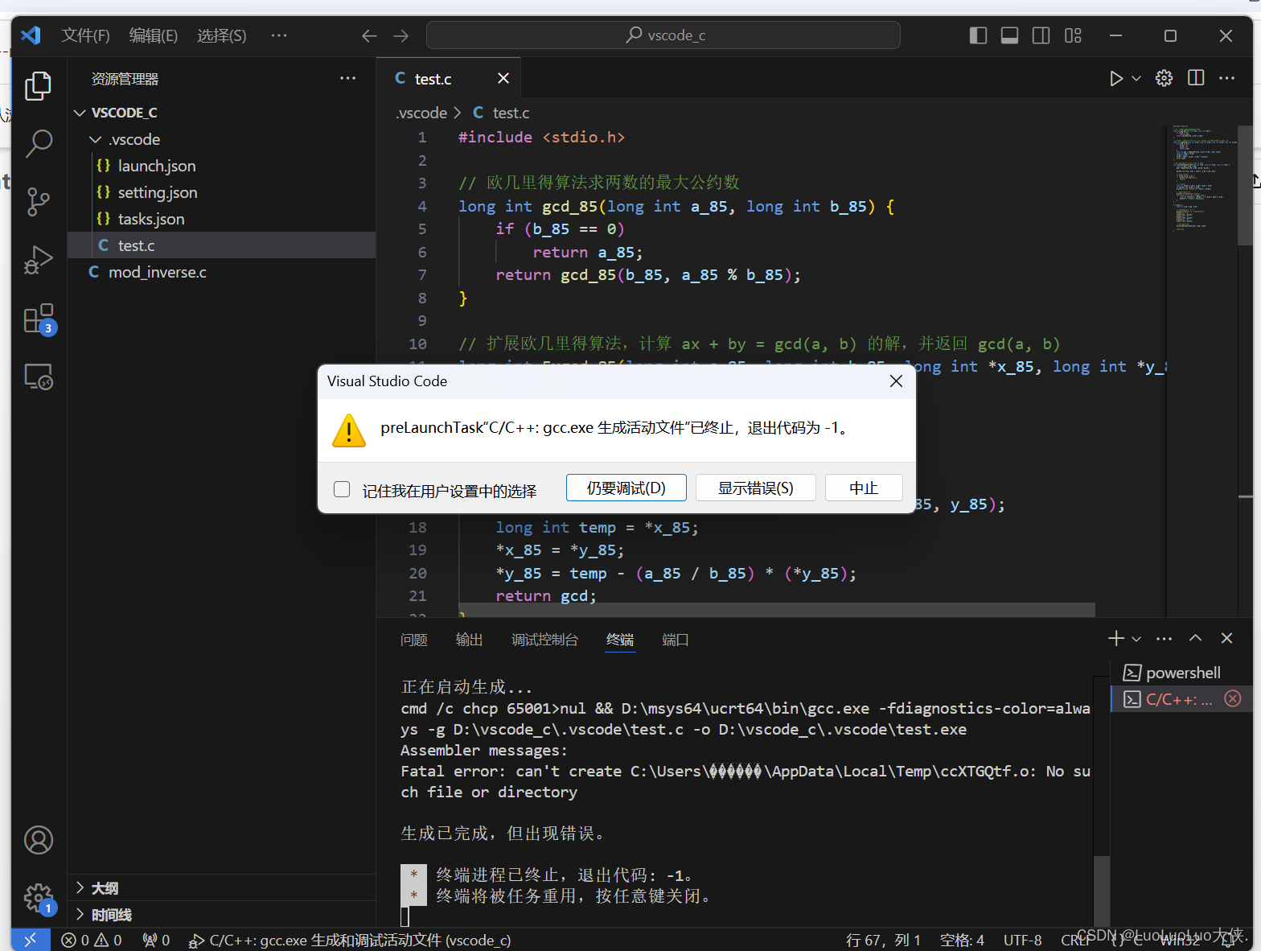Viewport: 1261px width, 951px height.
Task: Run the C file with the play icon
Action: 1115,78
